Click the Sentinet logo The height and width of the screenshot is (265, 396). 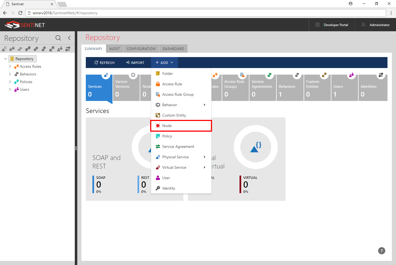25,25
